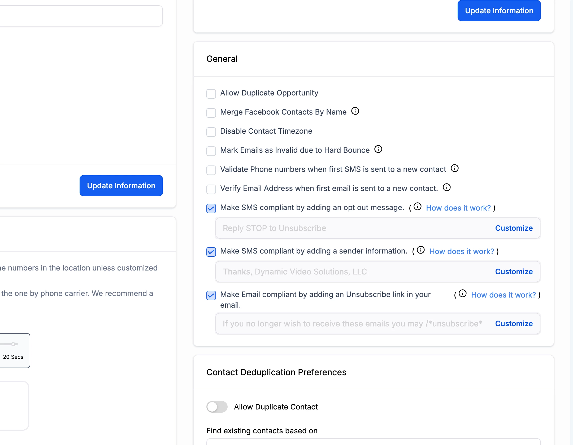Click info icon beside Merge Facebook Contacts
The image size is (573, 445).
355,111
